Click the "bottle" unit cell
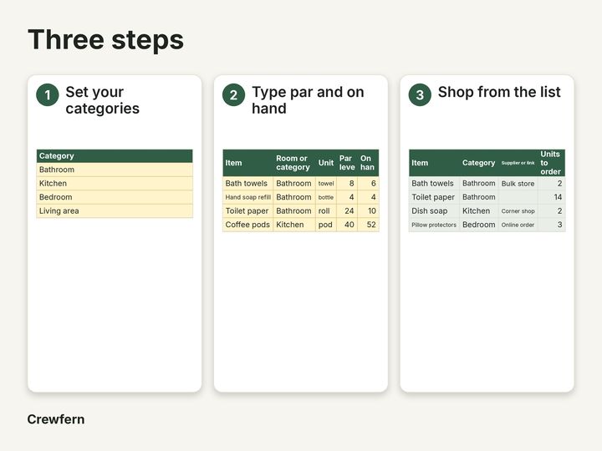The width and height of the screenshot is (602, 451). [326, 197]
